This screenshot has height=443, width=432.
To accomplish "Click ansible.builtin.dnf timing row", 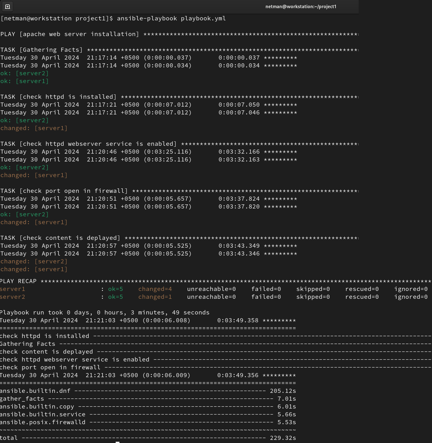I will pyautogui.click(x=148, y=391).
